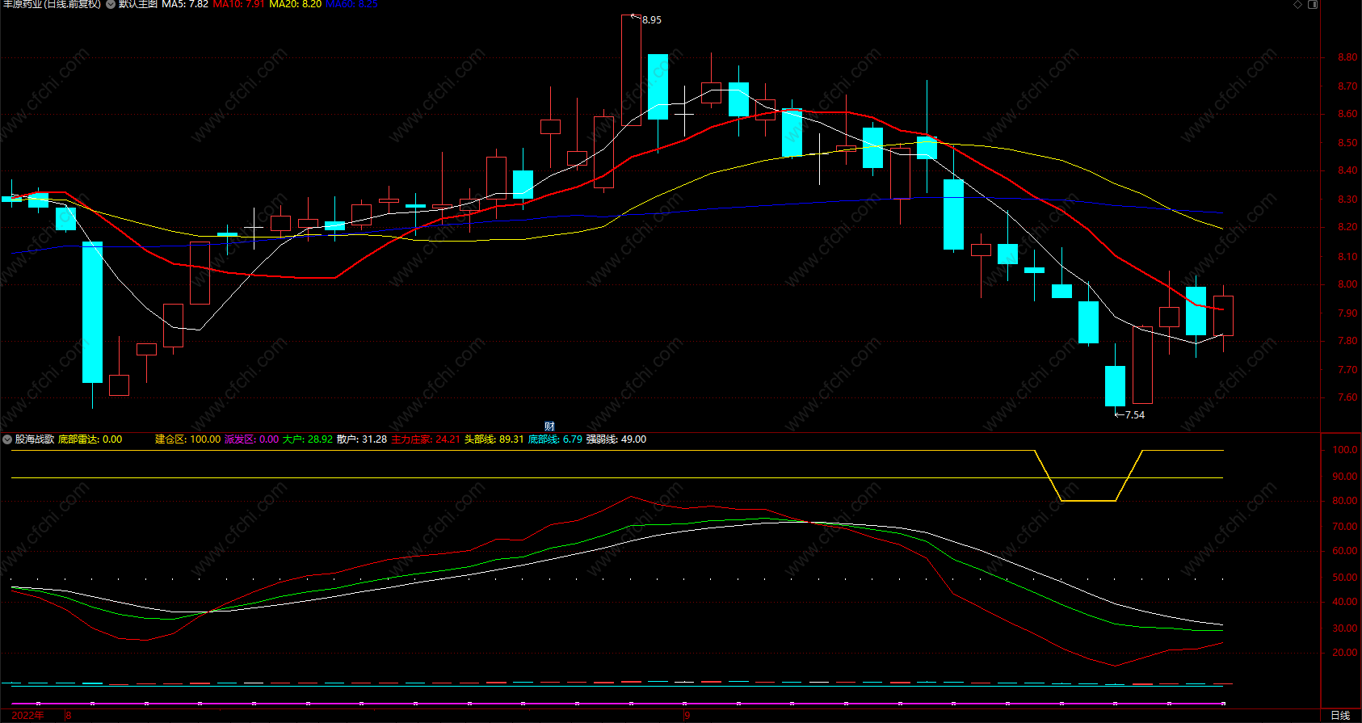Click the 强弱线: 49.00 value
This screenshot has height=723, width=1362.
[616, 439]
